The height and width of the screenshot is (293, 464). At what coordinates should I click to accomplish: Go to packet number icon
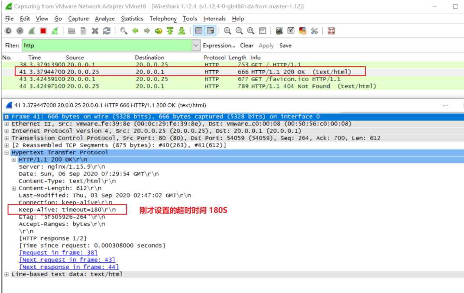pyautogui.click(x=159, y=31)
